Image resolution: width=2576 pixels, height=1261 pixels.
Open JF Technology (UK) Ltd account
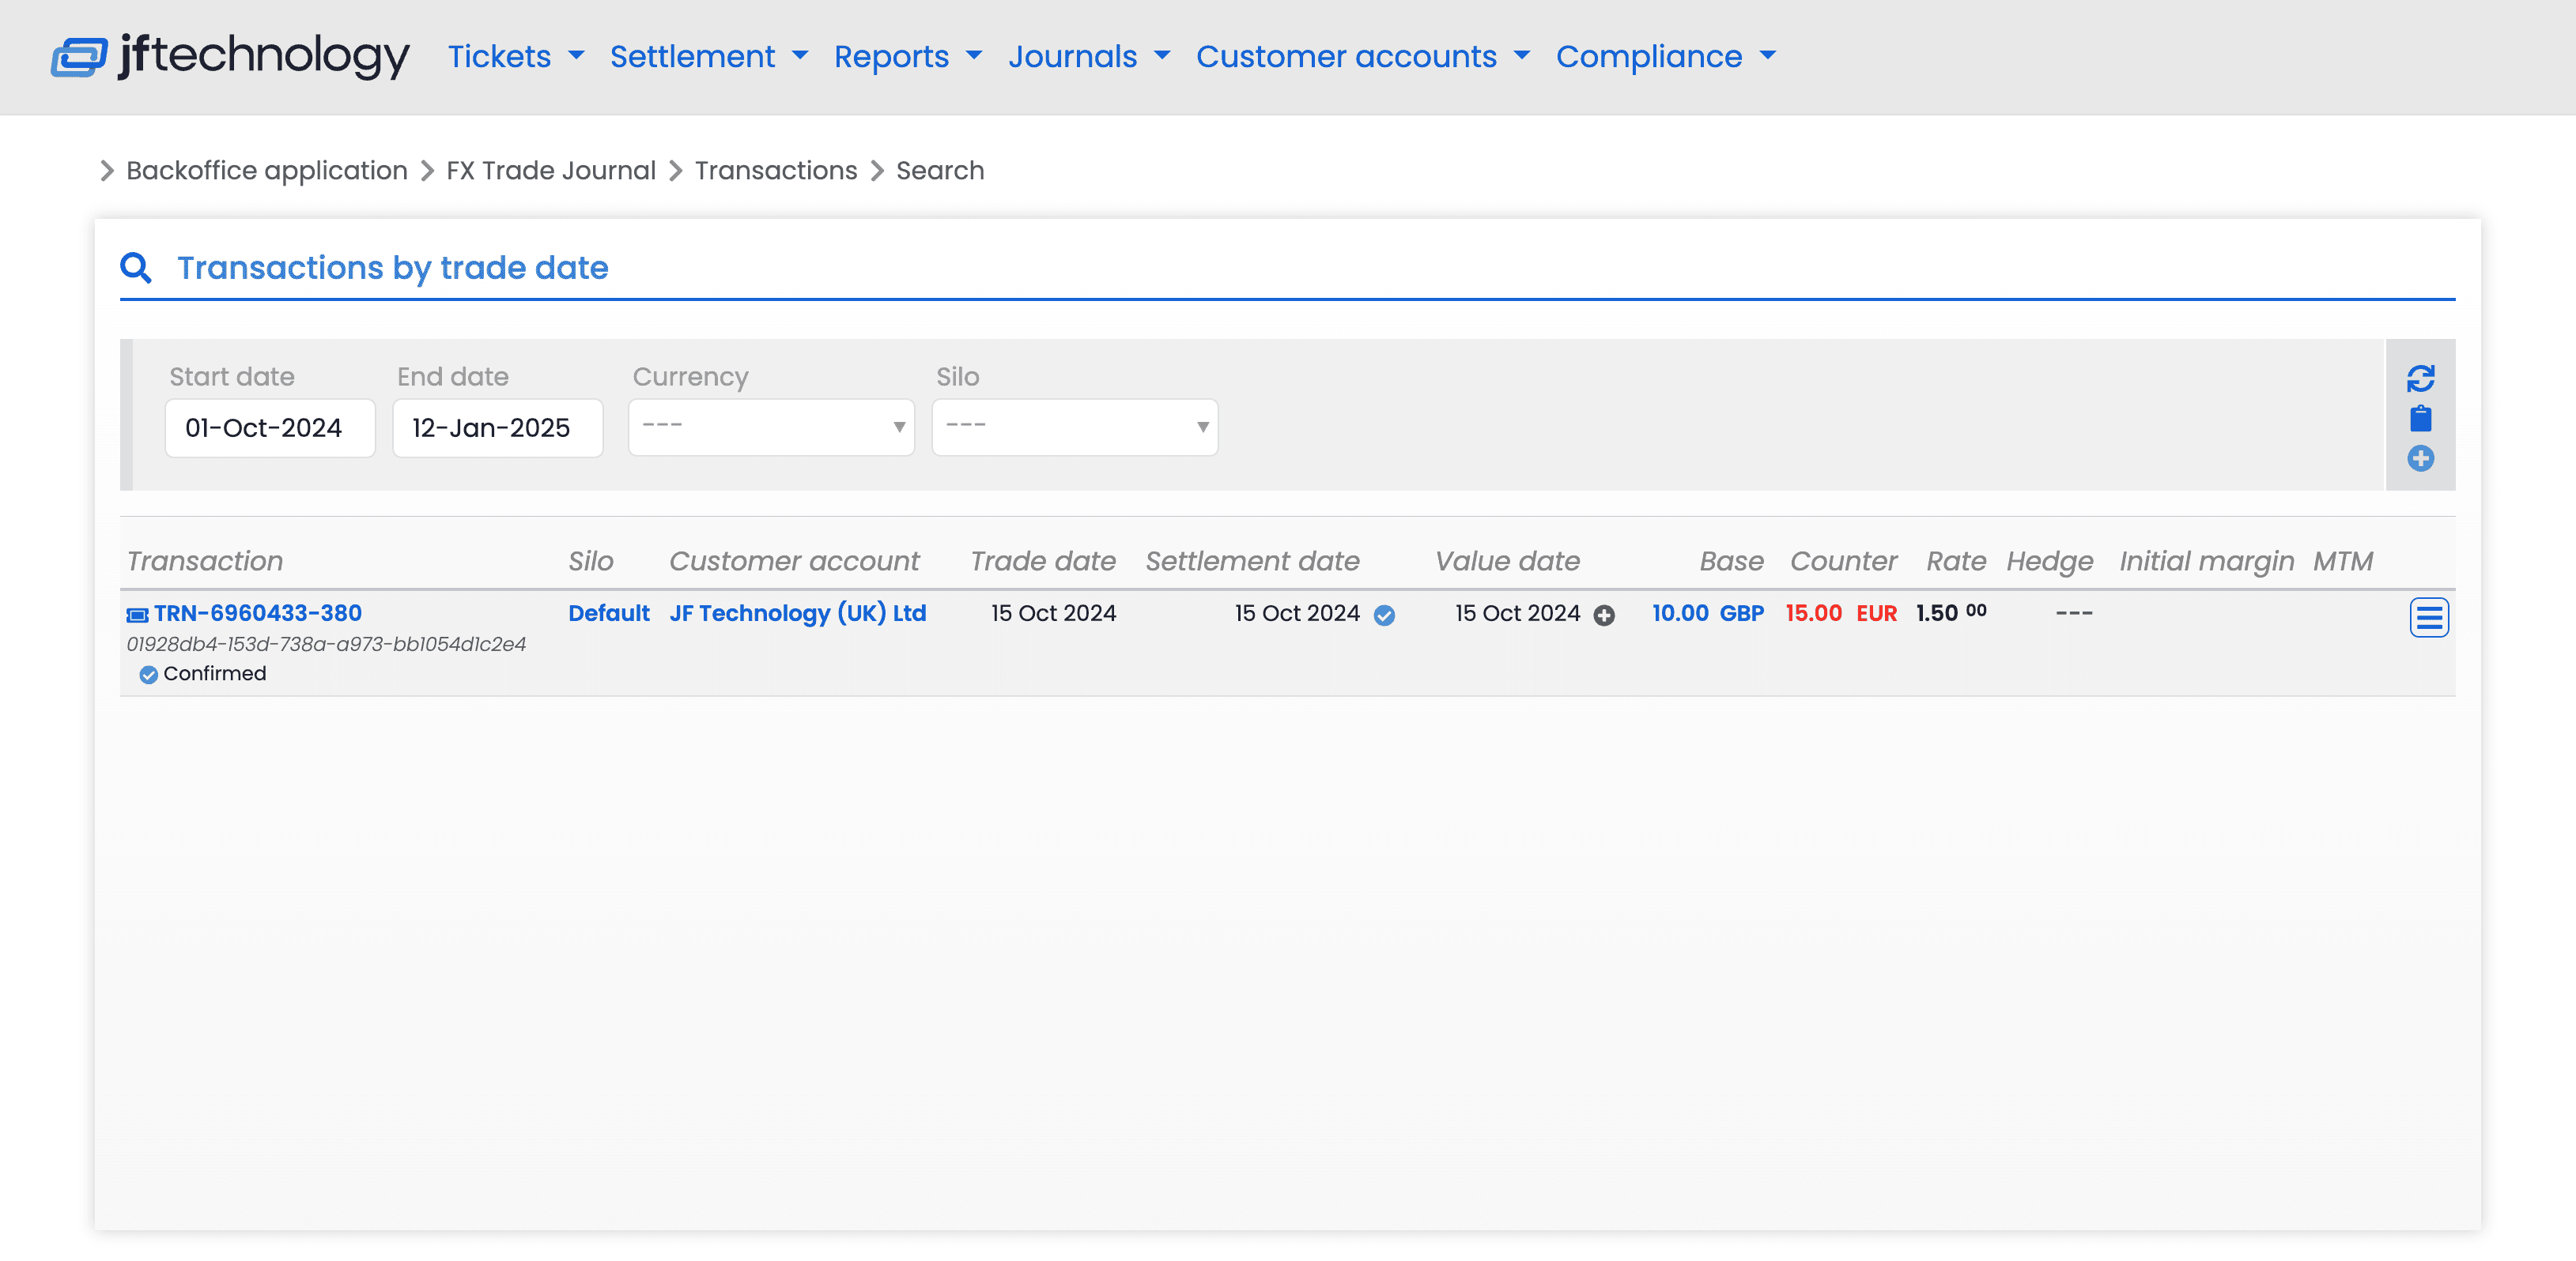(x=798, y=612)
